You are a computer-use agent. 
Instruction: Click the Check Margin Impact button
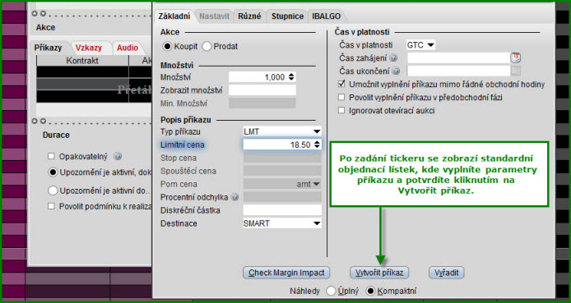[x=286, y=273]
